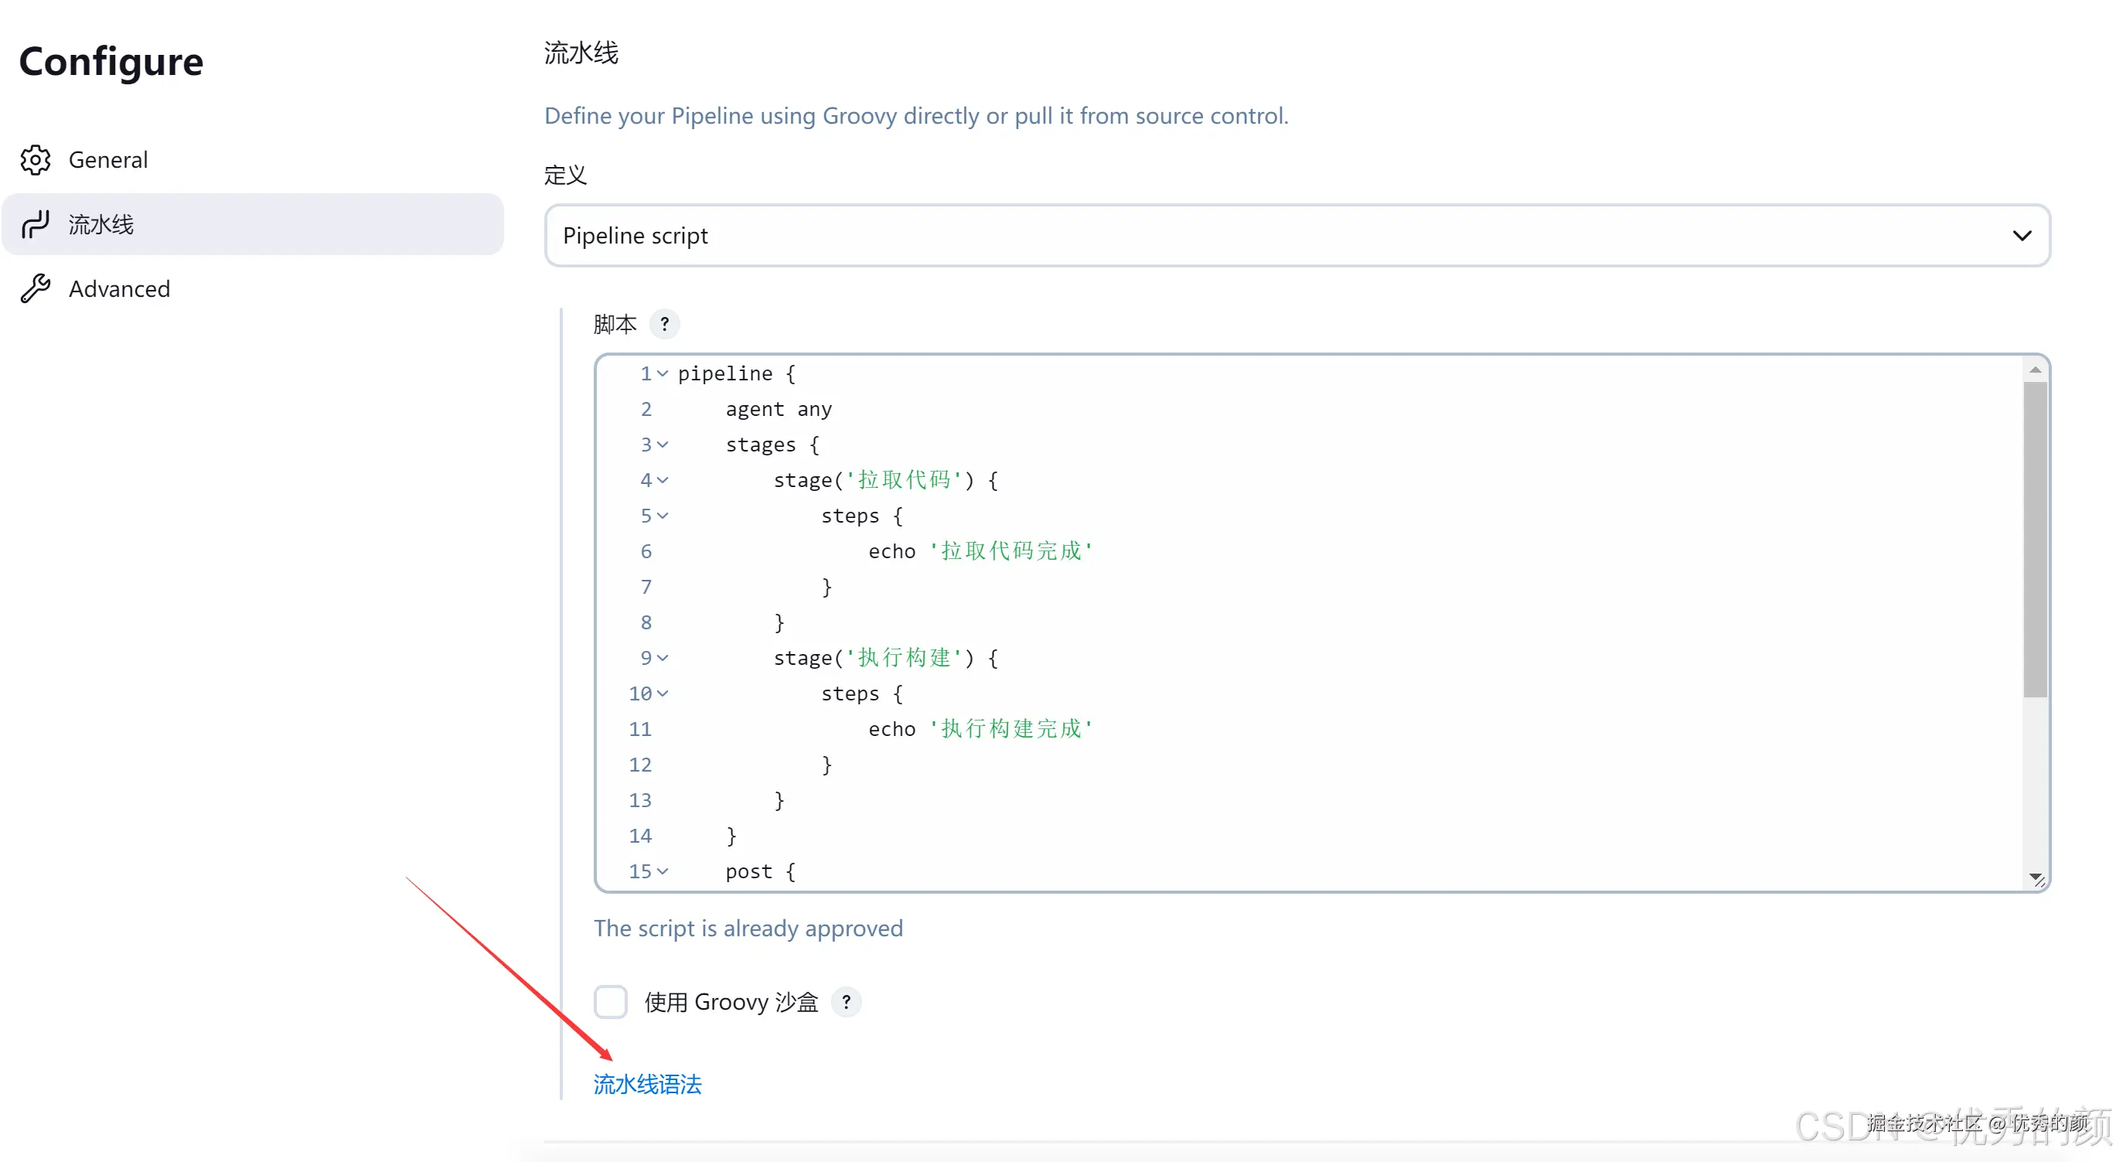Collapse the stages block on line 3
This screenshot has width=2116, height=1162.
[x=663, y=445]
